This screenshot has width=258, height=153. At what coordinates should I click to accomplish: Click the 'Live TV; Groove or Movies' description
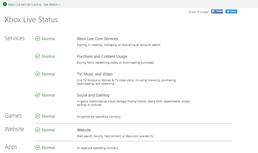(127, 82)
